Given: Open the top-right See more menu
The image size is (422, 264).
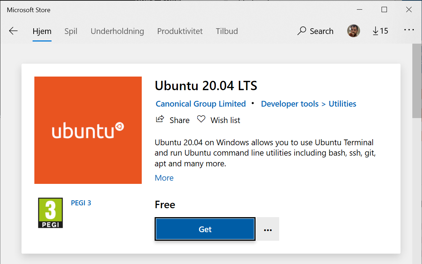Looking at the screenshot, I should click(x=409, y=30).
